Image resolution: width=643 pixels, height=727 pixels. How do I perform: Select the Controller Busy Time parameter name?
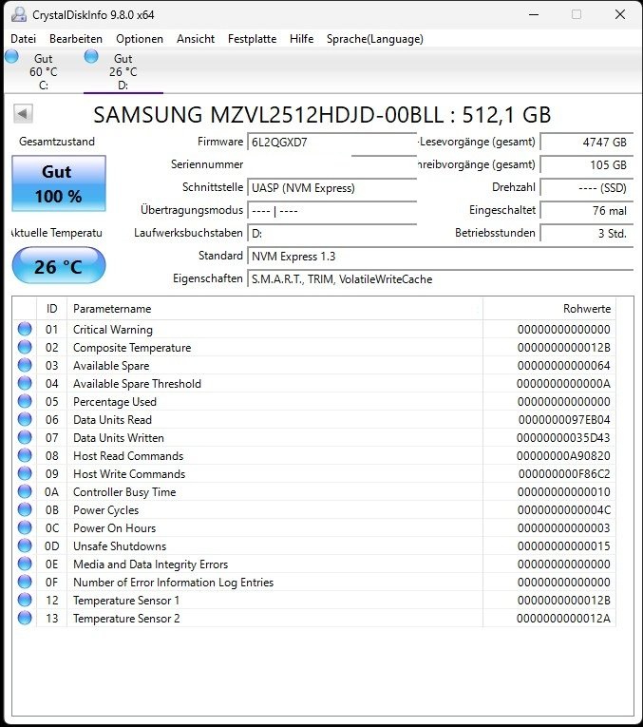(x=124, y=492)
